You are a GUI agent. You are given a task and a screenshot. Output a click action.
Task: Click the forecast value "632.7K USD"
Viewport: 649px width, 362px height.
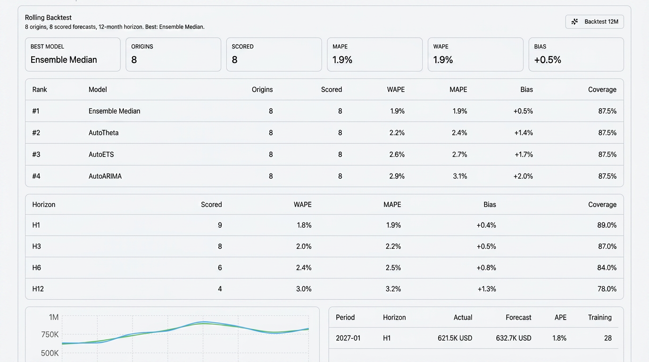coord(514,338)
